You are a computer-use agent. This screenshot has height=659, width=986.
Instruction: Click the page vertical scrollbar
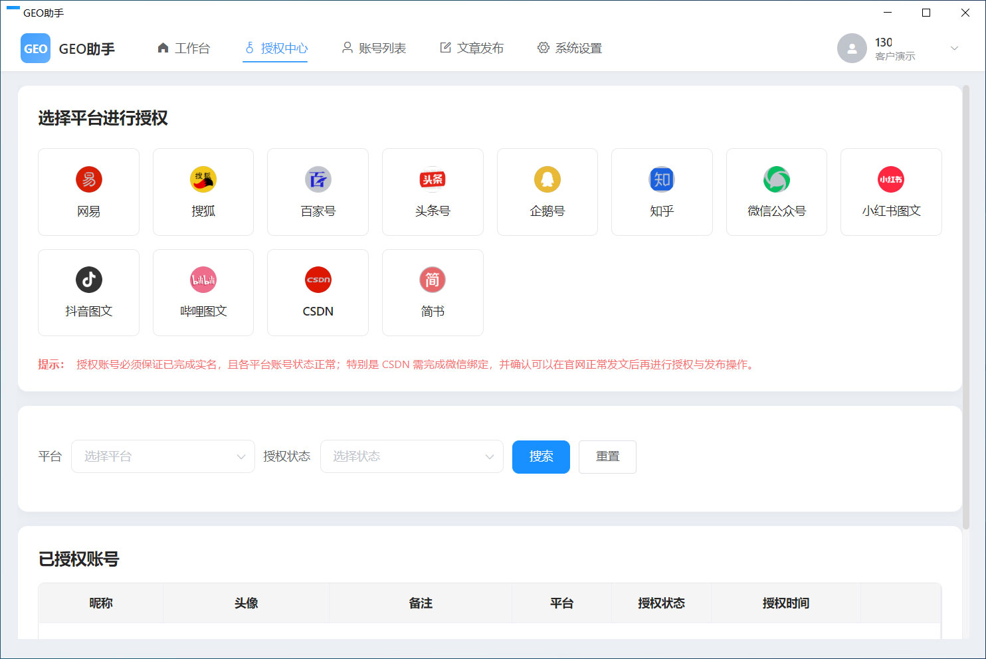pyautogui.click(x=966, y=306)
